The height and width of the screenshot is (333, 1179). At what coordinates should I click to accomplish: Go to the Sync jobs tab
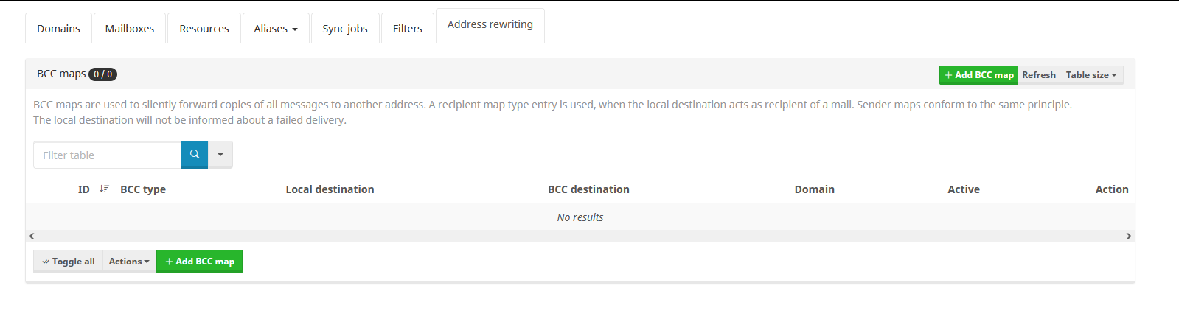[345, 29]
